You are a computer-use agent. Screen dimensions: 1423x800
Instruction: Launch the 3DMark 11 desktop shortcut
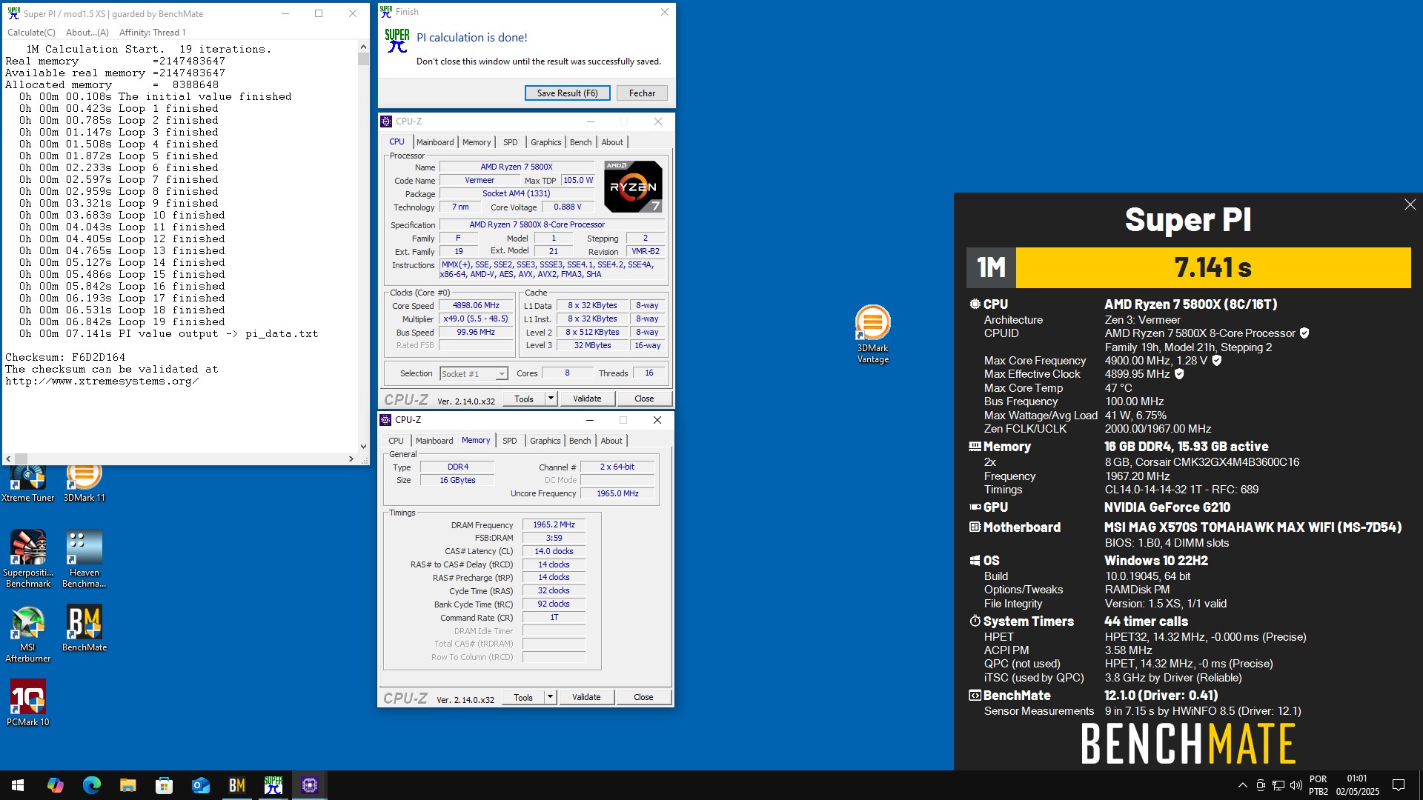tap(84, 483)
